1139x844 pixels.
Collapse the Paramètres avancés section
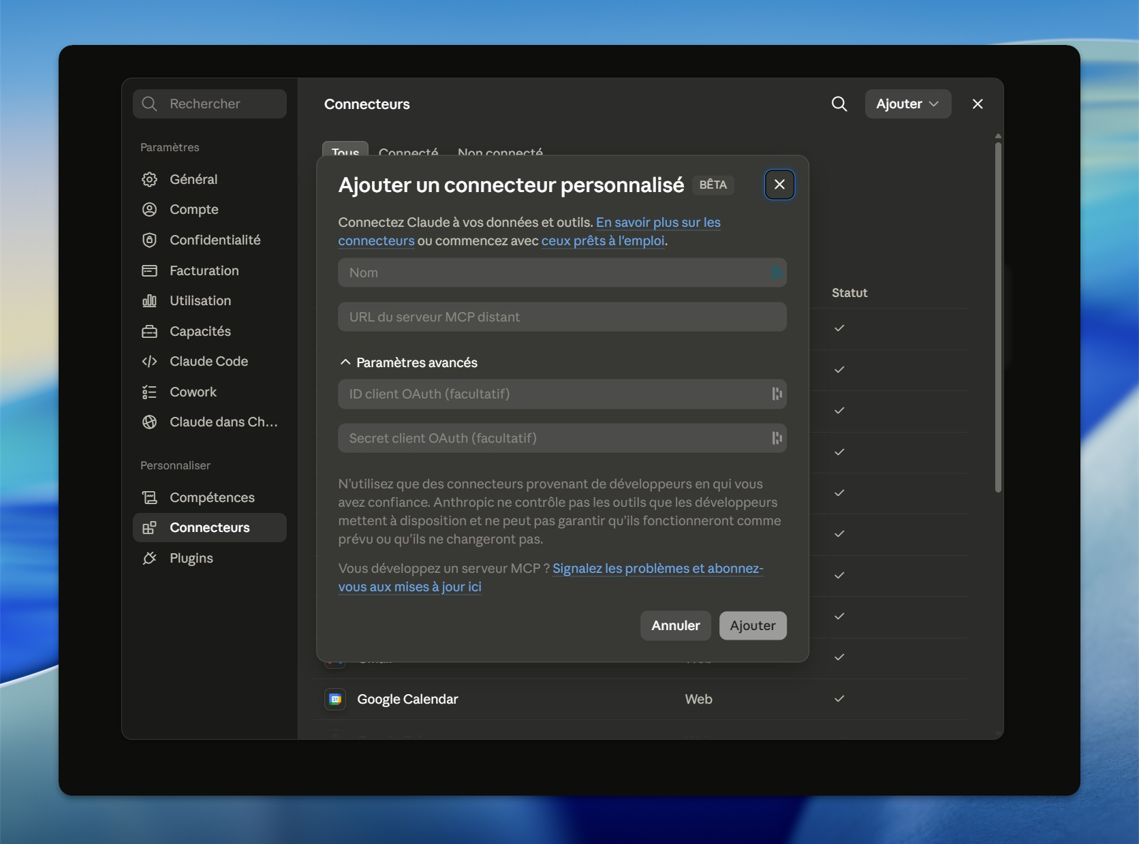409,362
